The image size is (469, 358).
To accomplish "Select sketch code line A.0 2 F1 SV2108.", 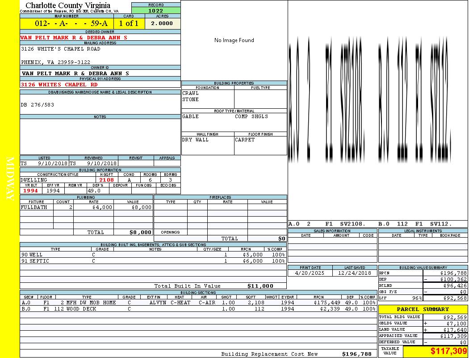I will click(x=327, y=224).
